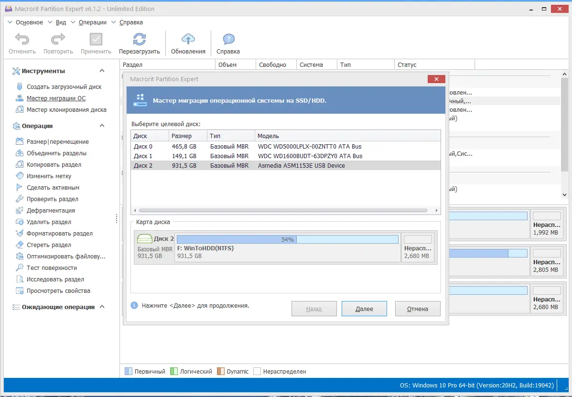Click the Логический legend color swatch
The image size is (572, 397).
[x=173, y=372]
